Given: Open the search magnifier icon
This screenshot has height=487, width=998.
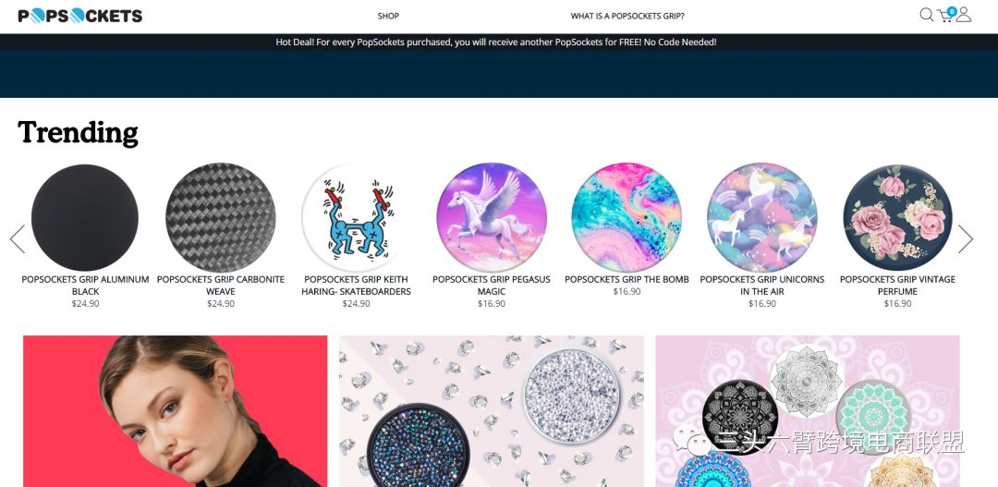Looking at the screenshot, I should 926,15.
